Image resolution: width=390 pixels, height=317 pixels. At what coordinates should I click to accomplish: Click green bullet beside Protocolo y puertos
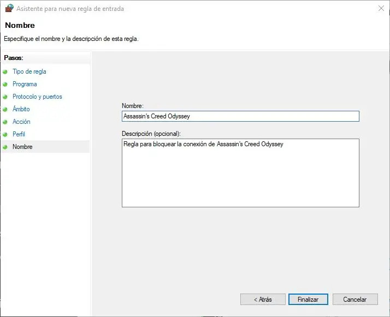pos(5,97)
